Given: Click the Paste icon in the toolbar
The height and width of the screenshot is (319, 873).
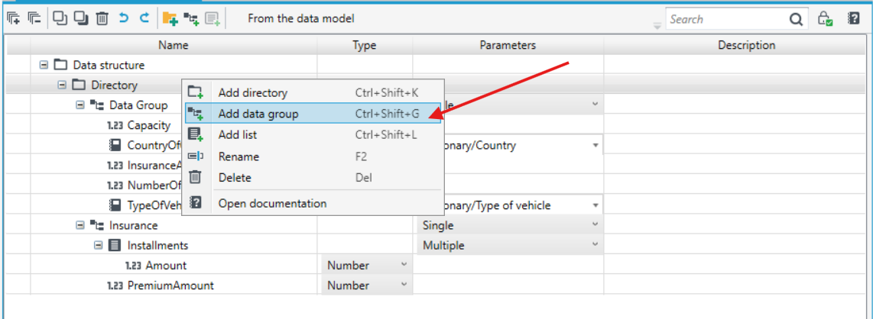Looking at the screenshot, I should pyautogui.click(x=82, y=18).
